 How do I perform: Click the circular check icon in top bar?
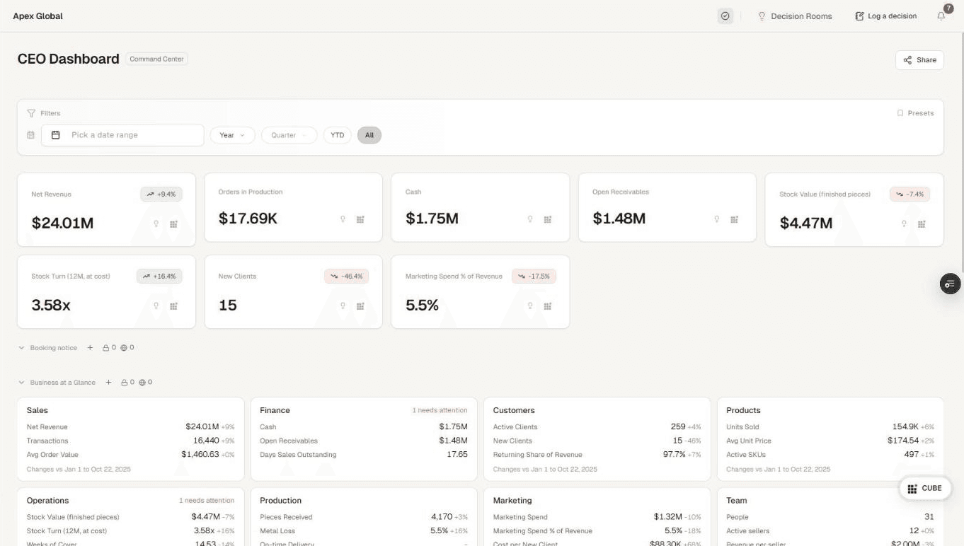(725, 16)
